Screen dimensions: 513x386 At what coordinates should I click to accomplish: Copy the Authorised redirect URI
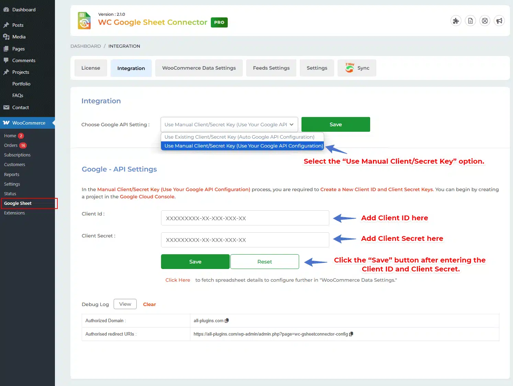coord(351,334)
